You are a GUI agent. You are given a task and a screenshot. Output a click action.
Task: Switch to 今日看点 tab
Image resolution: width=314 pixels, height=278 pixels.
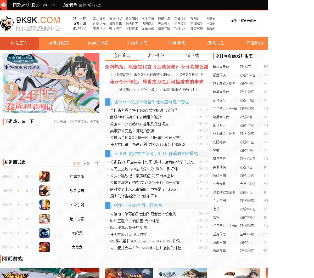pyautogui.click(x=122, y=55)
